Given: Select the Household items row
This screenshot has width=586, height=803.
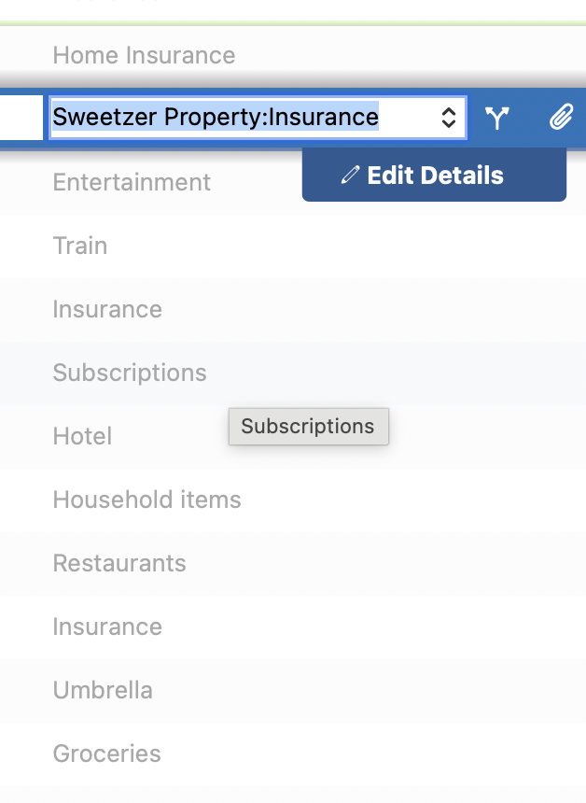Looking at the screenshot, I should point(146,500).
